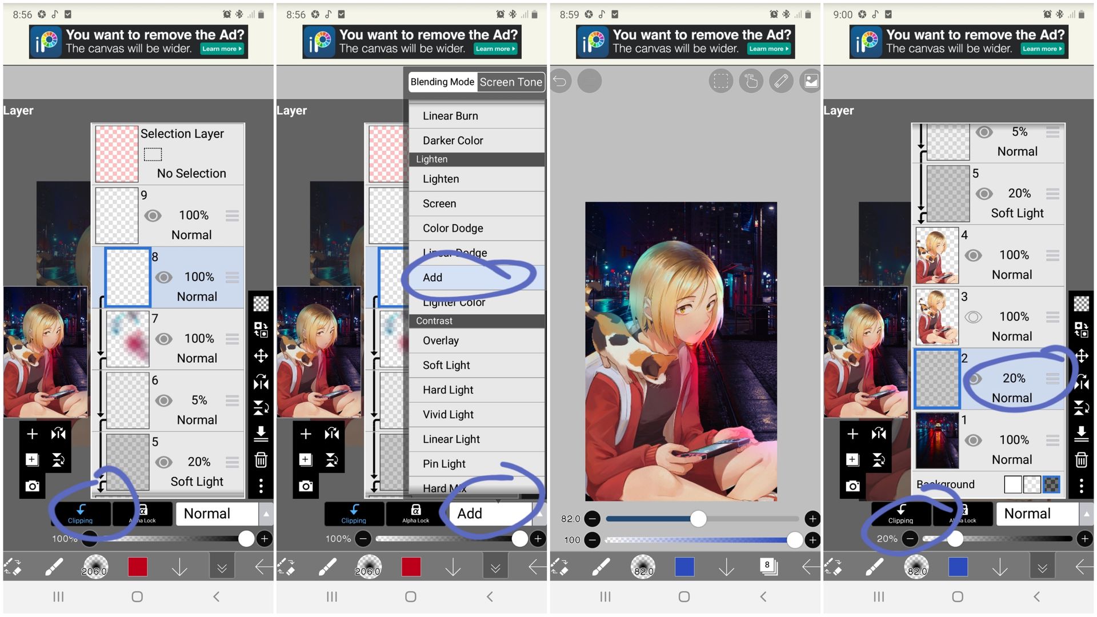Tap the back arrow in first screen toolbar
The image size is (1097, 617).
pos(263,567)
